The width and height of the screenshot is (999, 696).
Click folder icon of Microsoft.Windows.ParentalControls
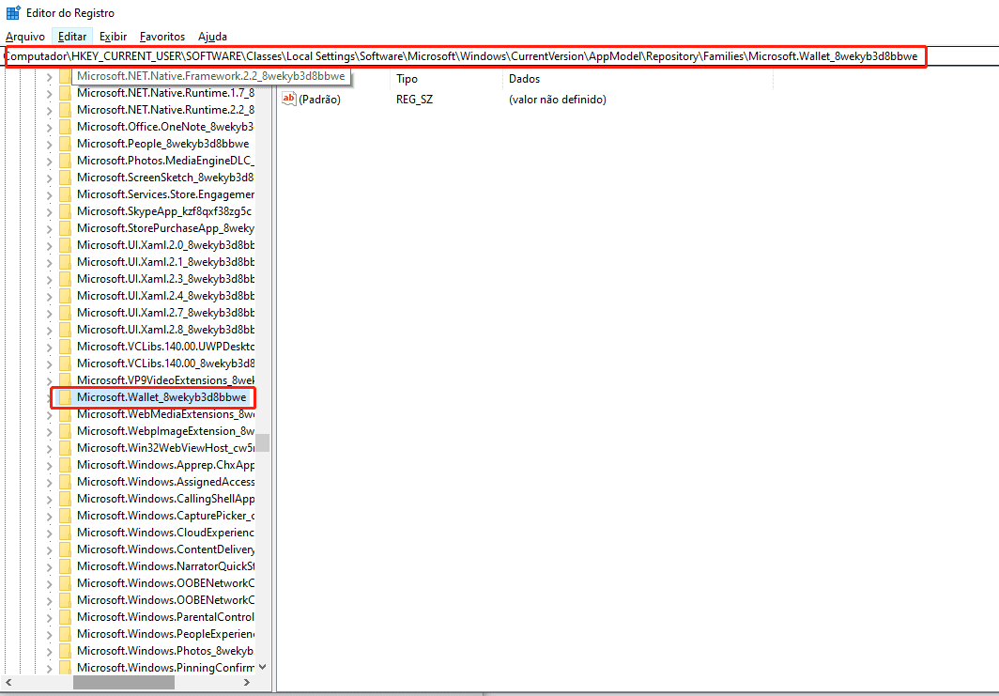65,616
